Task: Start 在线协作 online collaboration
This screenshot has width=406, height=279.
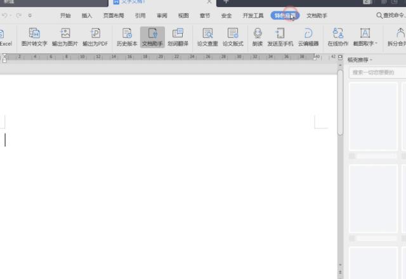Action: point(338,37)
